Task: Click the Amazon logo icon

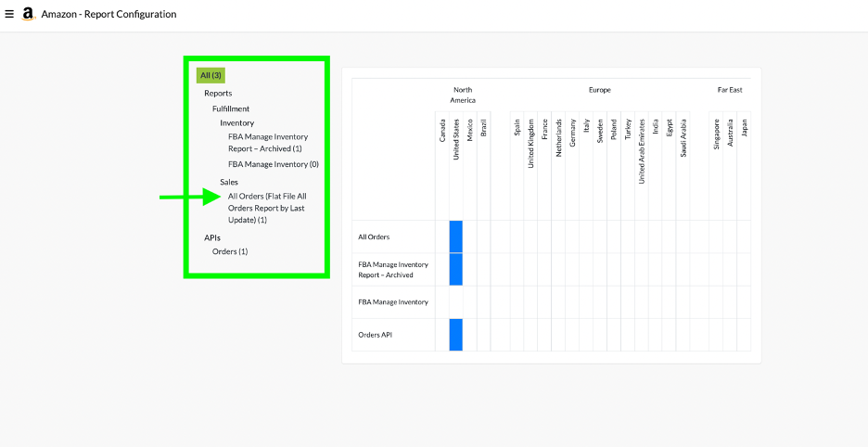Action: [28, 15]
